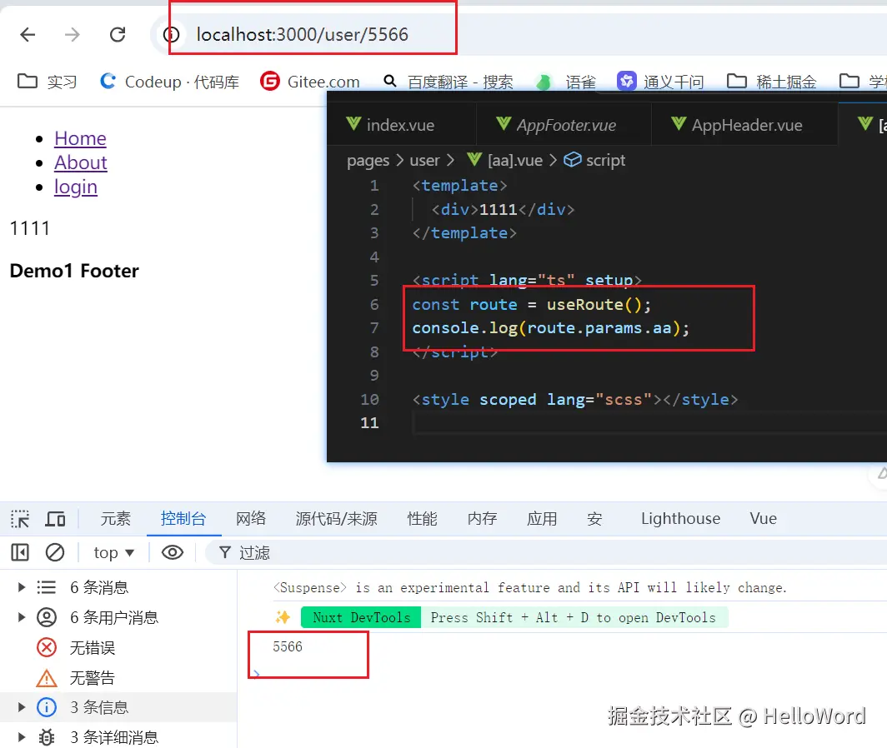Select the 无警告 filter row
This screenshot has width=887, height=748.
[118, 677]
